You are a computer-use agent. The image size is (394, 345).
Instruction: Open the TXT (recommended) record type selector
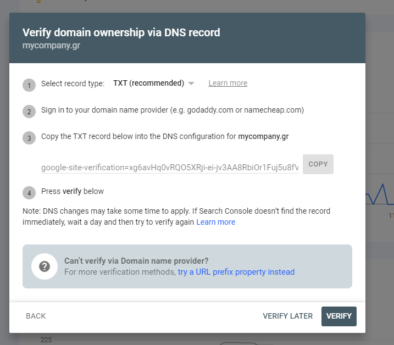(x=154, y=83)
